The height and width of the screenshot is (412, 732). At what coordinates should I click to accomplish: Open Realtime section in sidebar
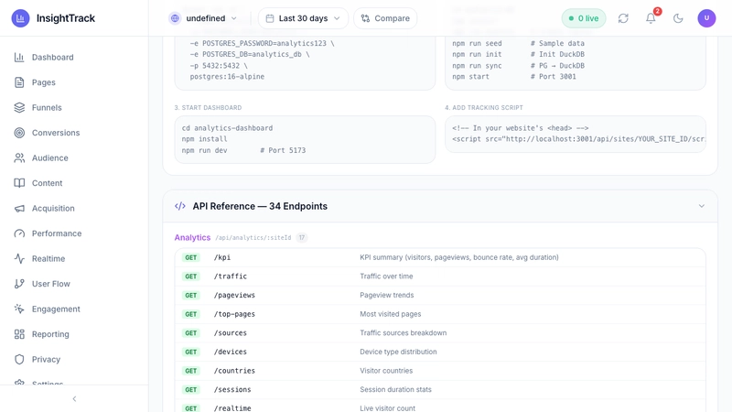pyautogui.click(x=74, y=259)
